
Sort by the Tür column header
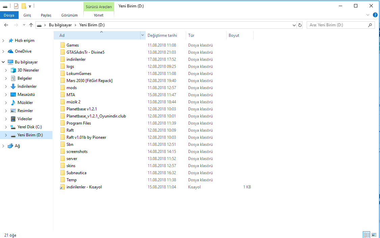coord(206,35)
